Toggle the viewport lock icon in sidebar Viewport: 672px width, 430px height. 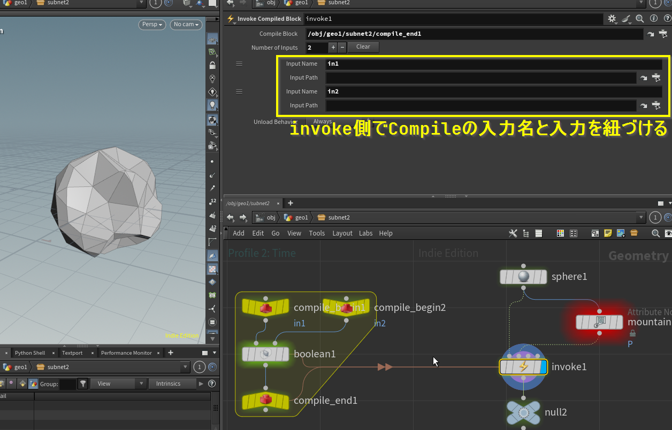pyautogui.click(x=212, y=66)
